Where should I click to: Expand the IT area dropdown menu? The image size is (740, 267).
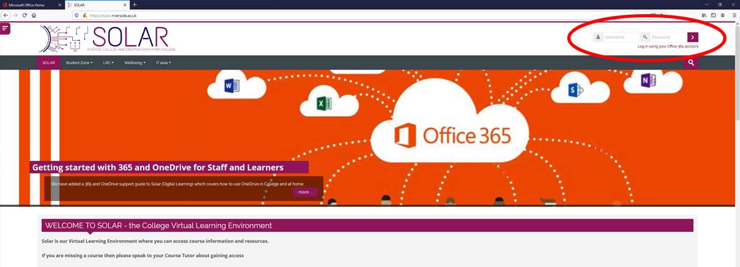point(163,63)
